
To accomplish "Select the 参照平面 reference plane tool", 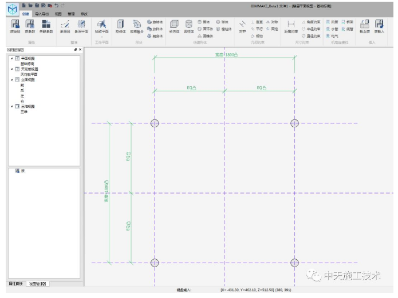I will (x=81, y=27).
